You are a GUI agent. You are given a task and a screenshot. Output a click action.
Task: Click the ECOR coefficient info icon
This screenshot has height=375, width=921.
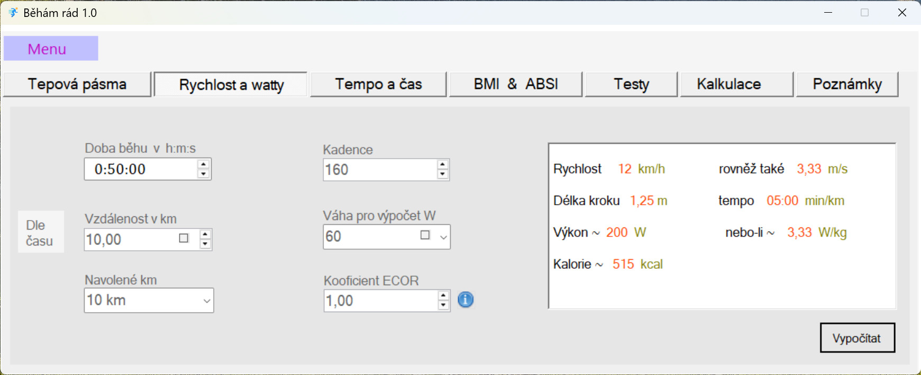click(466, 300)
